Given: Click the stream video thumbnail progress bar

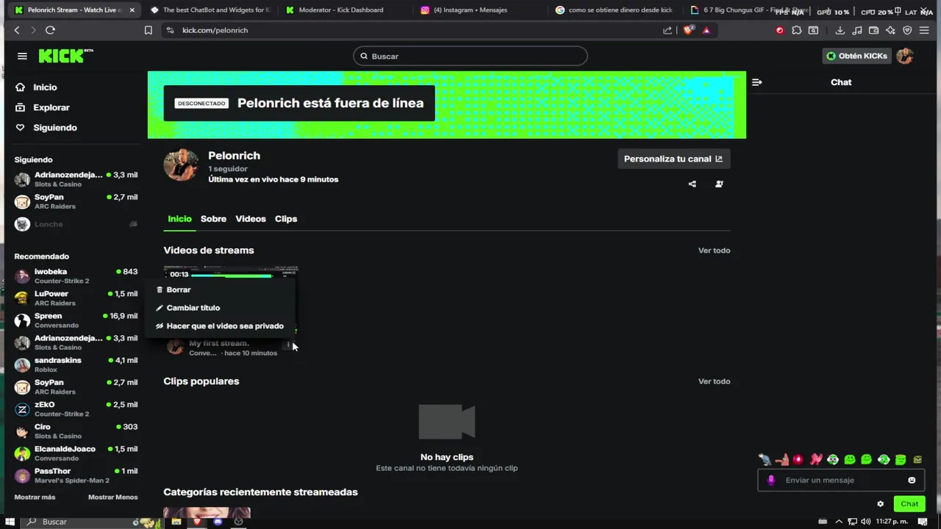Looking at the screenshot, I should pyautogui.click(x=232, y=276).
